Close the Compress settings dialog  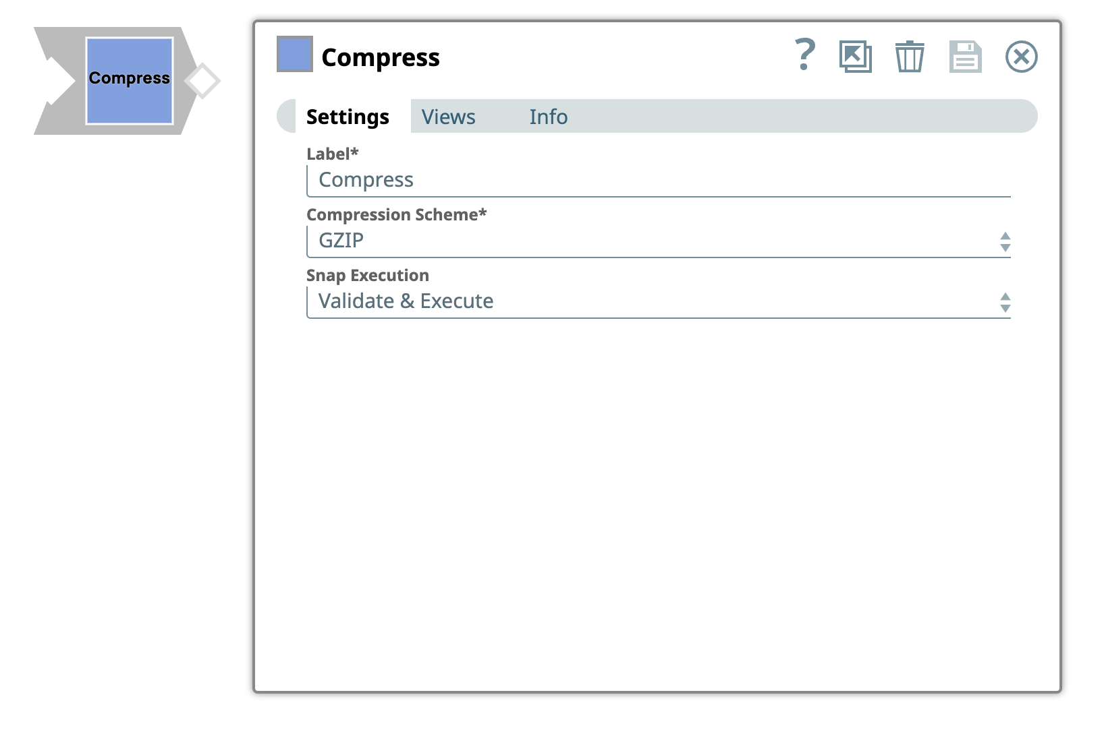(1021, 57)
